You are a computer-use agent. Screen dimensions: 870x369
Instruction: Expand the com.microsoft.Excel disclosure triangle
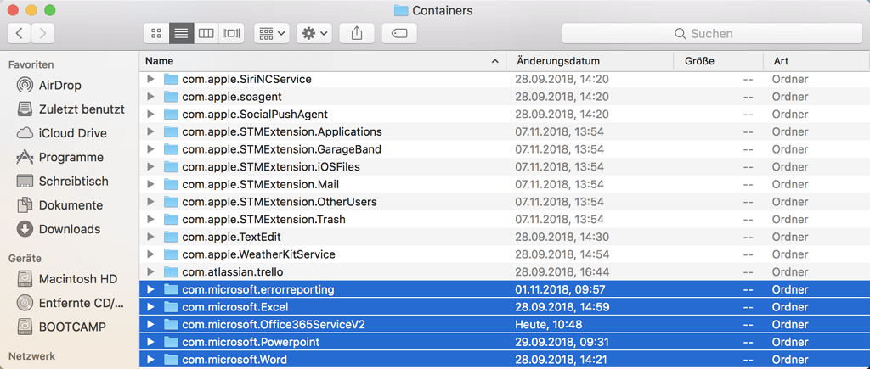point(150,307)
